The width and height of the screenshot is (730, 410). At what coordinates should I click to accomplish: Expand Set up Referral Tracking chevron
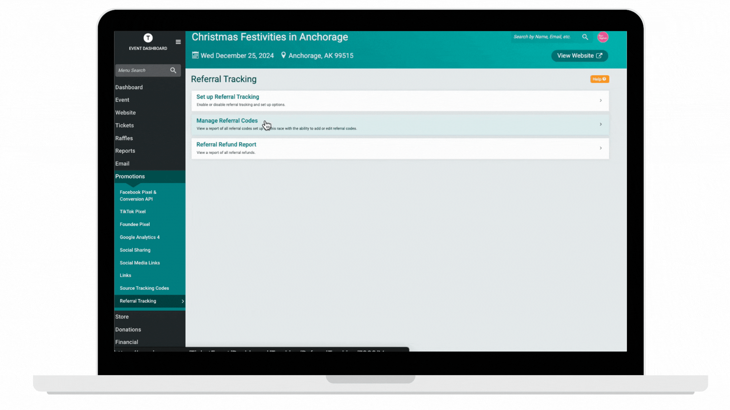(x=601, y=101)
